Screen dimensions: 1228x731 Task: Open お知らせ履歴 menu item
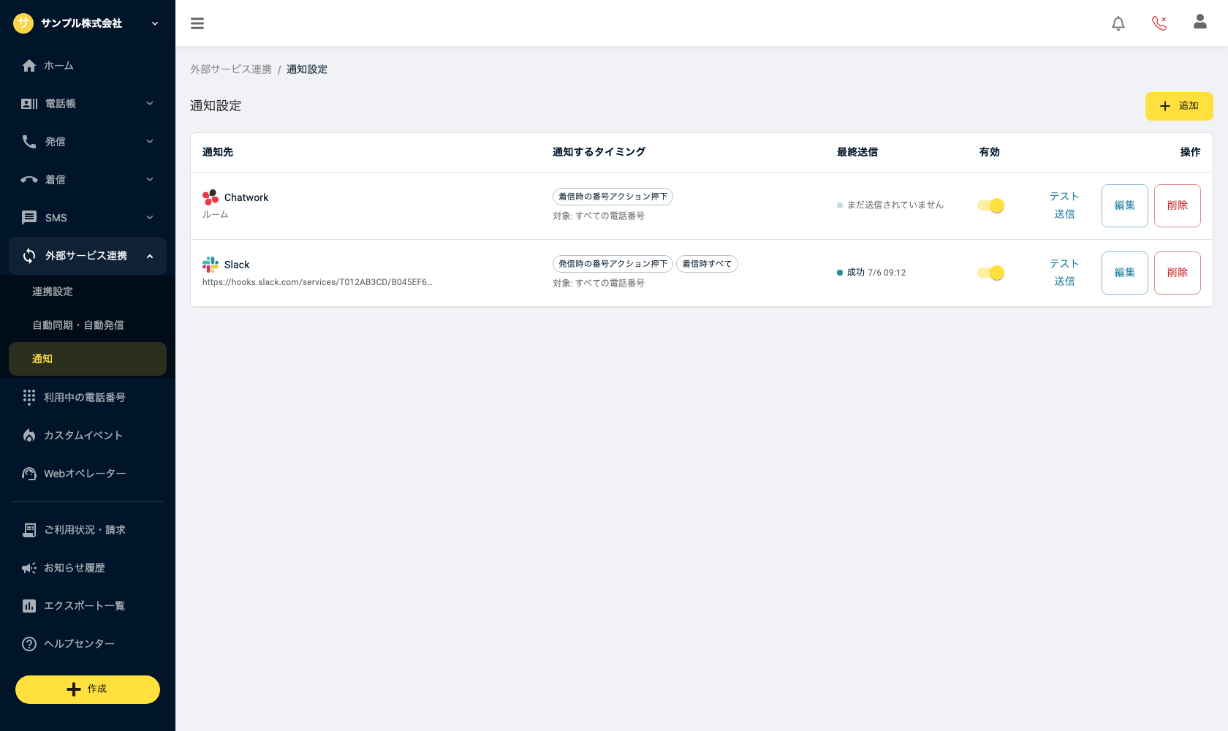[x=88, y=568]
